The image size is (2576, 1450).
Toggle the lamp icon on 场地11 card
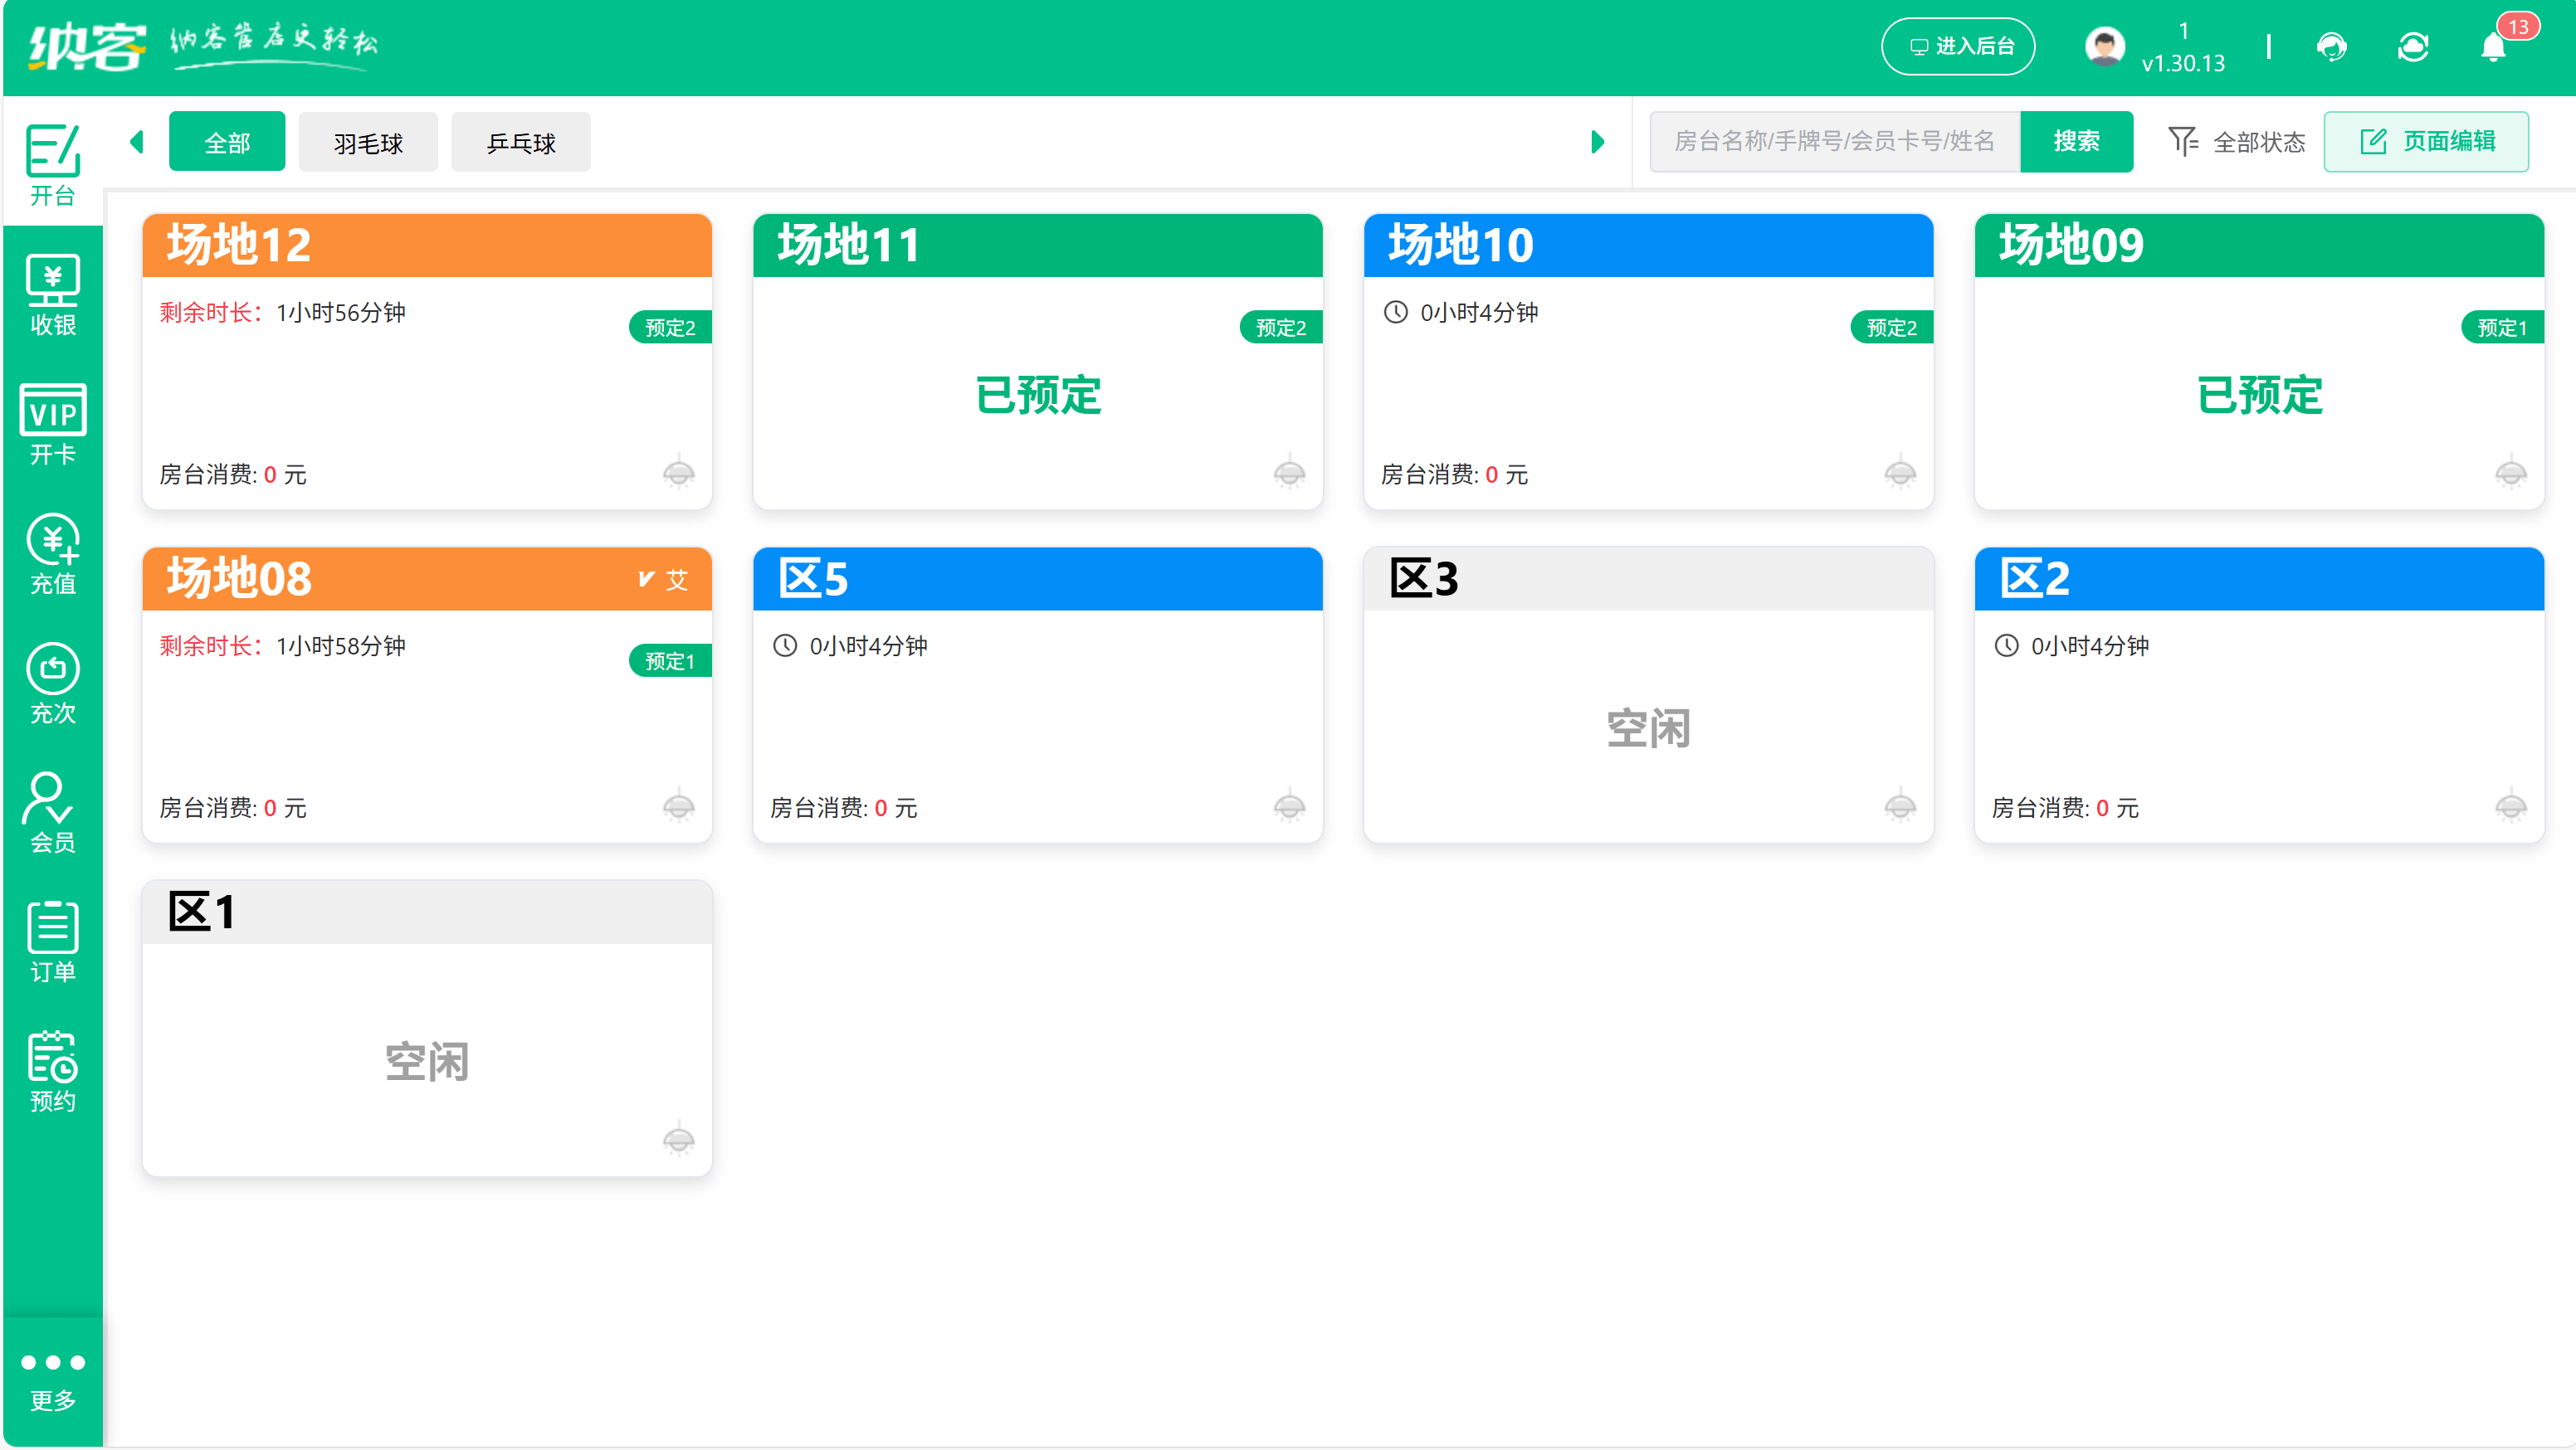tap(1289, 472)
